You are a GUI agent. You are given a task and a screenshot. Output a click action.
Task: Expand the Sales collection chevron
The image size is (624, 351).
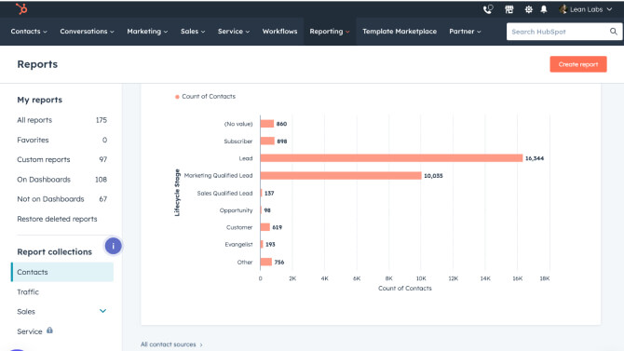[102, 311]
